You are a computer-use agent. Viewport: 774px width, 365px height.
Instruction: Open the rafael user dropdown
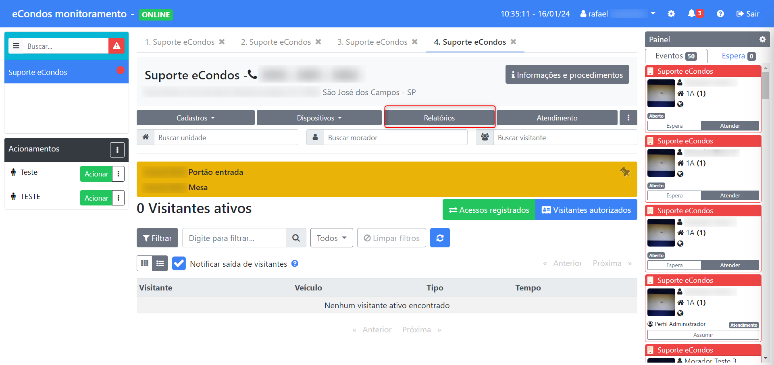click(618, 14)
